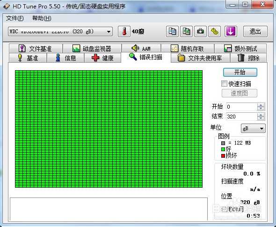
Task: Switch to the 随机存取 tab
Action: point(188,48)
